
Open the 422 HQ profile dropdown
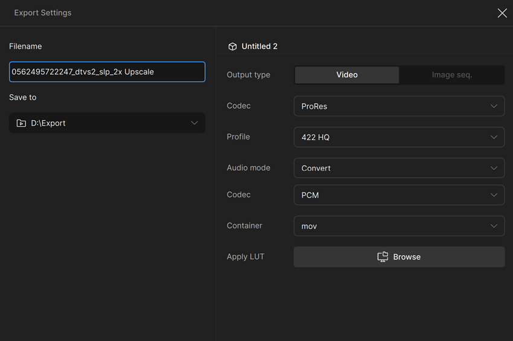pos(399,137)
